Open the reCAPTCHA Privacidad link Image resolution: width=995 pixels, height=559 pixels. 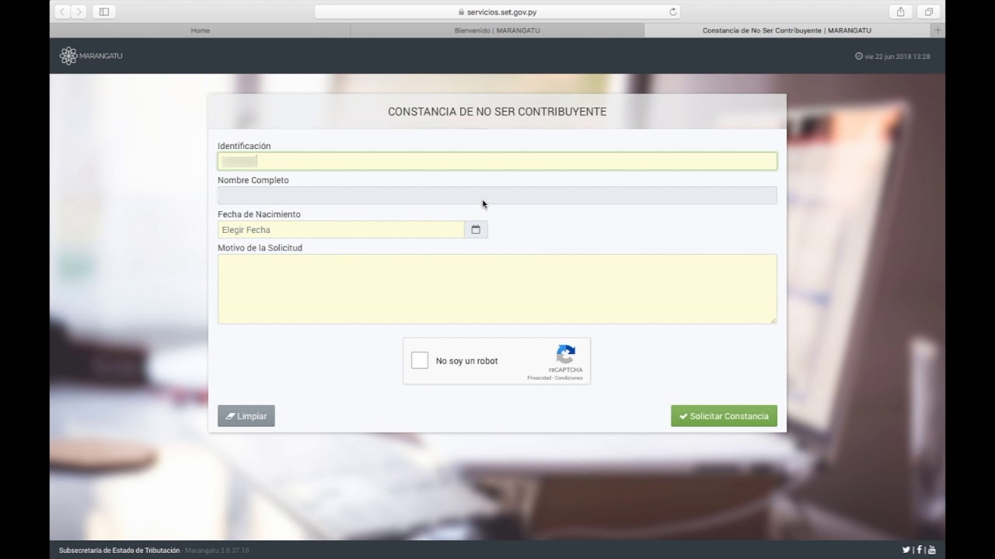pos(538,378)
